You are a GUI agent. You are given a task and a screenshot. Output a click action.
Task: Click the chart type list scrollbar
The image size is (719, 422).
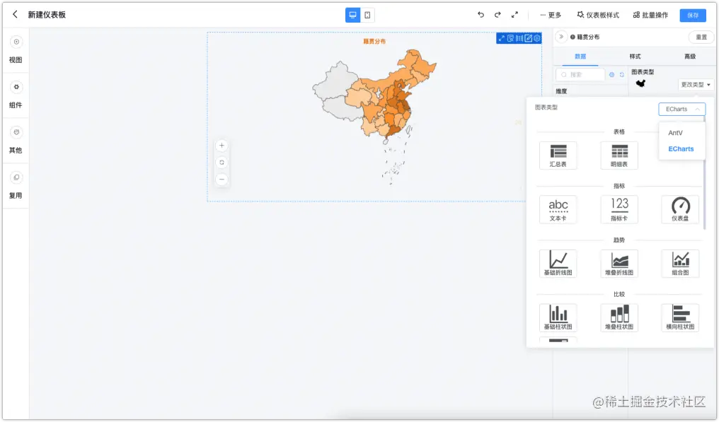coord(704,172)
